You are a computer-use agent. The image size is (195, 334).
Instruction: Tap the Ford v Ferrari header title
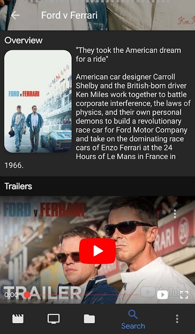pos(69,15)
